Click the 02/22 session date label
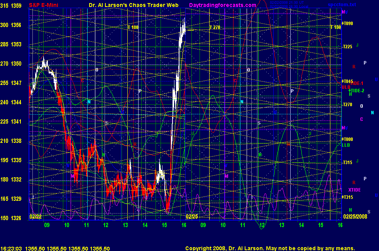Viewport: 379px width, 251px height. (x=35, y=216)
